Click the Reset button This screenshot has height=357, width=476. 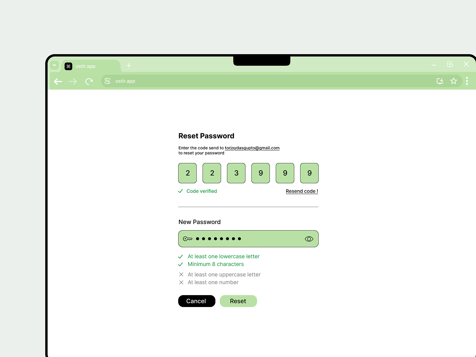238,301
